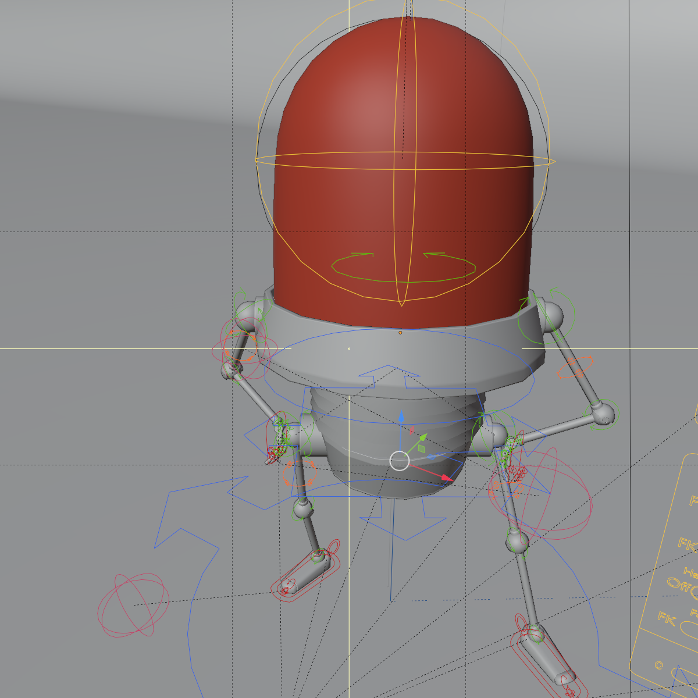This screenshot has width=698, height=698.
Task: Click the white center circle of the move gizmo
Action: 399,461
